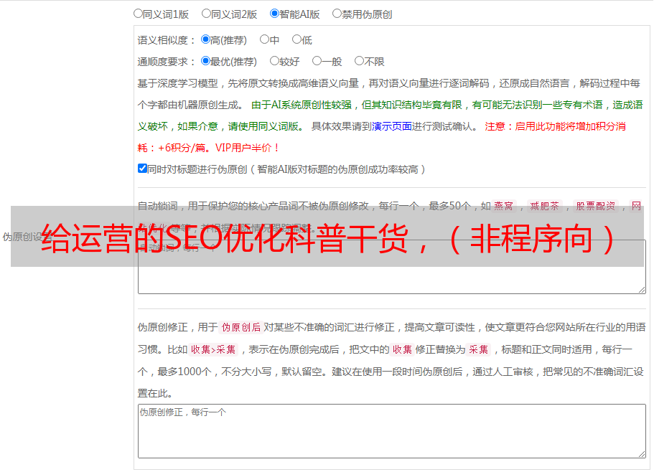
Task: Grab the resize handle of 自动锁词 textarea
Action: point(642,290)
